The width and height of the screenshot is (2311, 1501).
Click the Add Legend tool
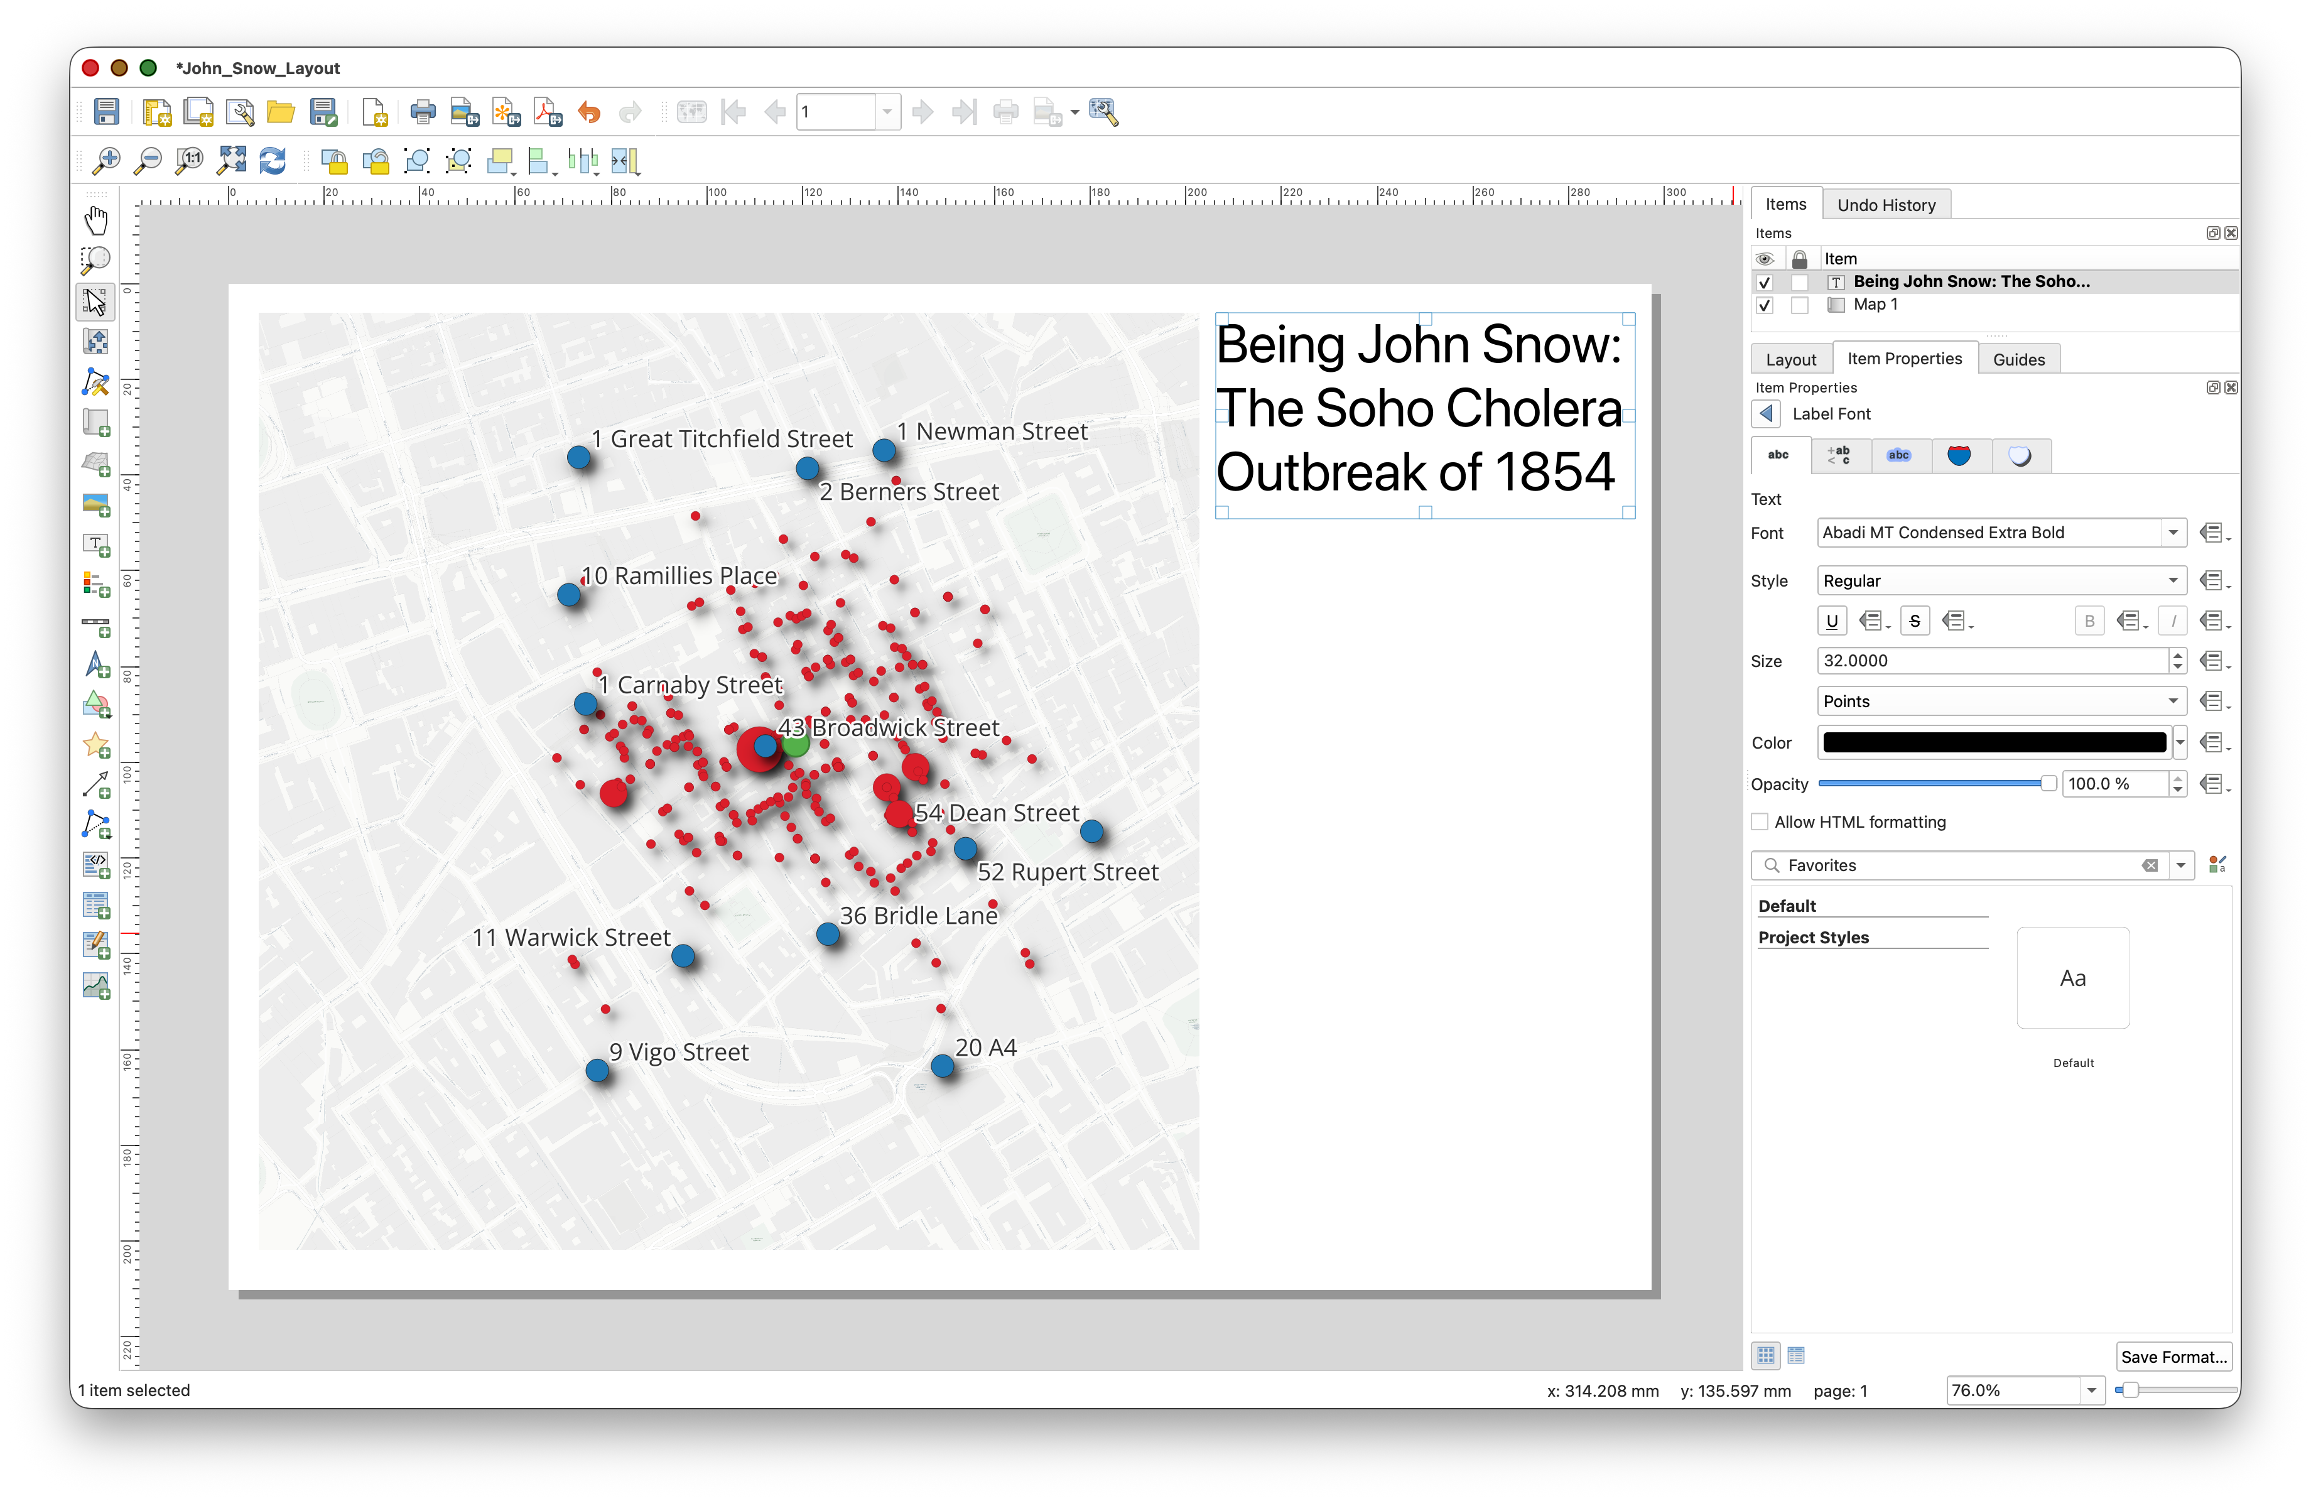click(x=95, y=585)
